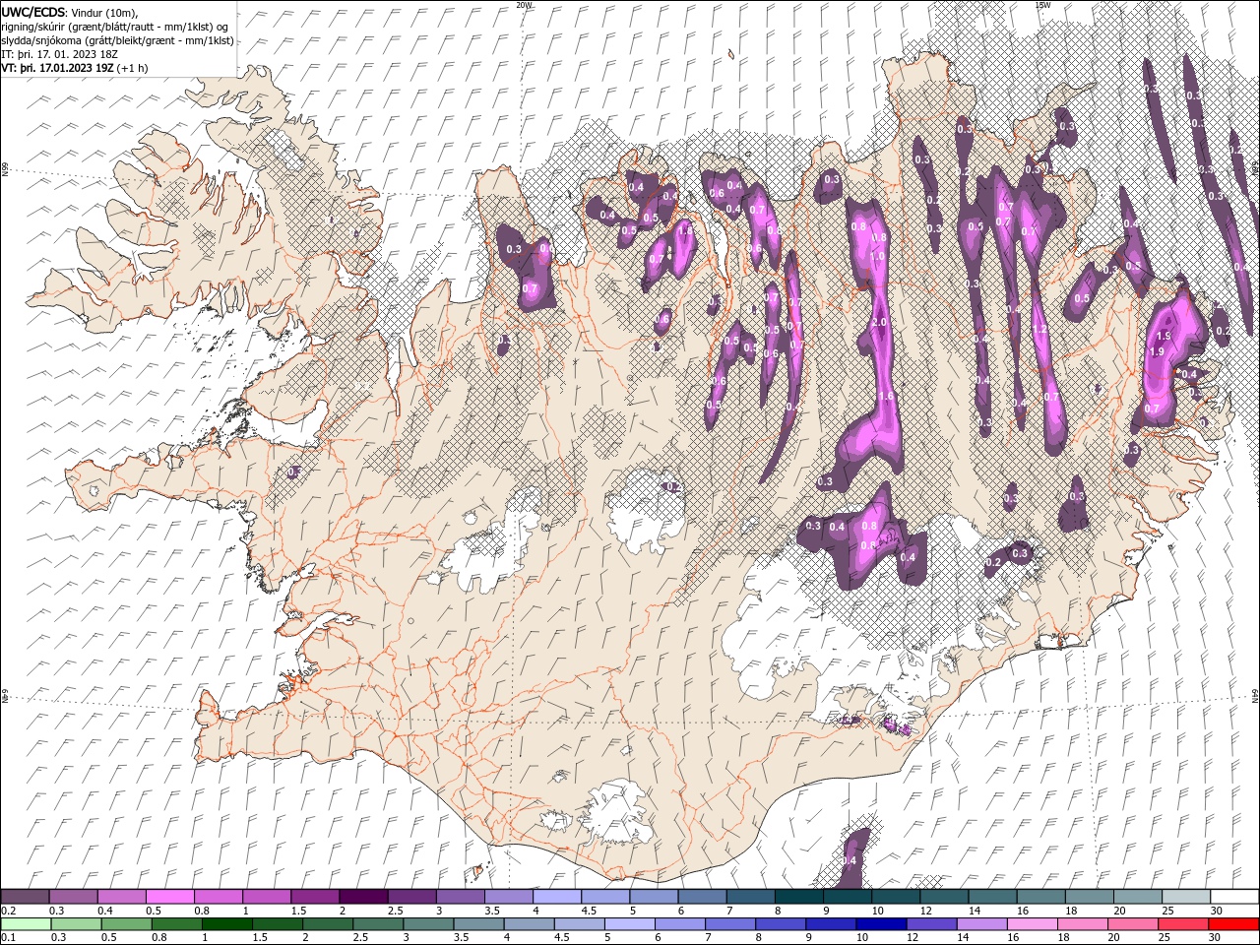Click the '15W' longitude label

tap(1042, 5)
